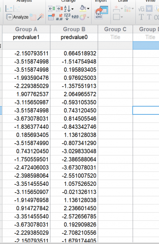Select cell 2.236601450
159x244 pixels.
pyautogui.click(x=74, y=208)
